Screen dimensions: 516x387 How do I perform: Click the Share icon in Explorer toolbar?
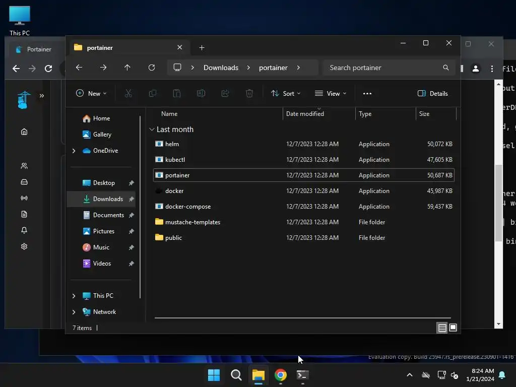pos(225,93)
